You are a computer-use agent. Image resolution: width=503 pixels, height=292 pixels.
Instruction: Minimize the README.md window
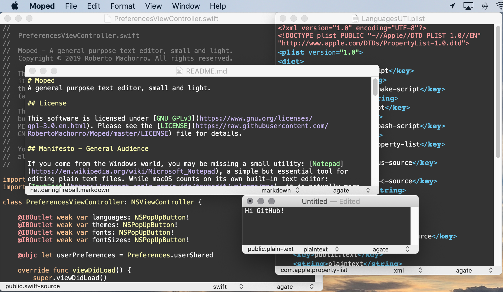[43, 71]
